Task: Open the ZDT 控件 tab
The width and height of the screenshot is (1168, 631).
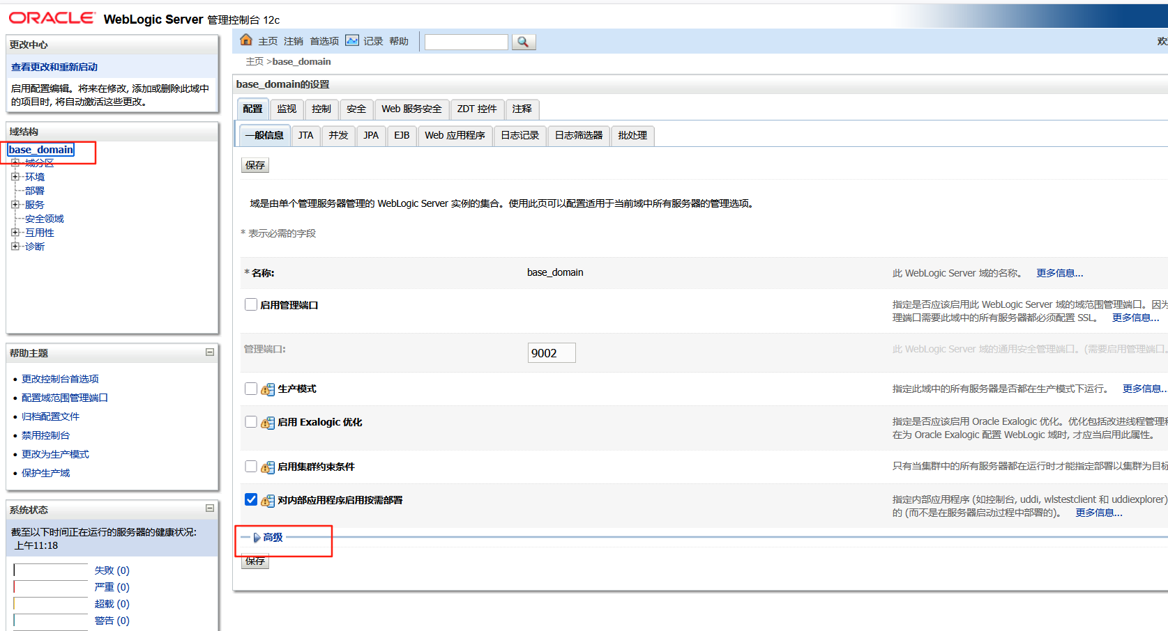Action: coord(477,109)
